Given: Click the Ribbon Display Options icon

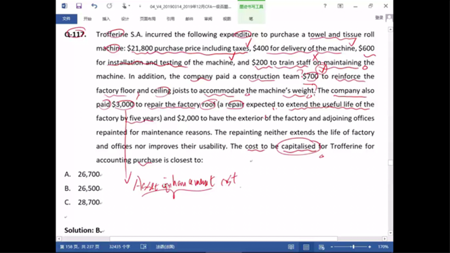Looking at the screenshot, I should [x=340, y=6].
